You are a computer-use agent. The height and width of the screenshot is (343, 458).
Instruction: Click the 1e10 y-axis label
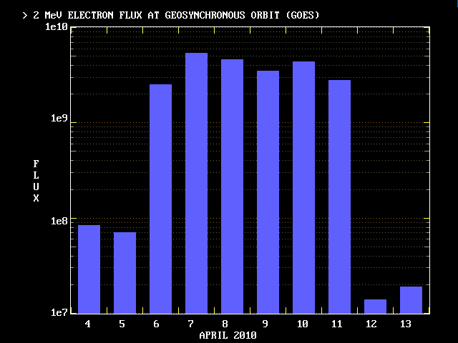click(x=57, y=27)
